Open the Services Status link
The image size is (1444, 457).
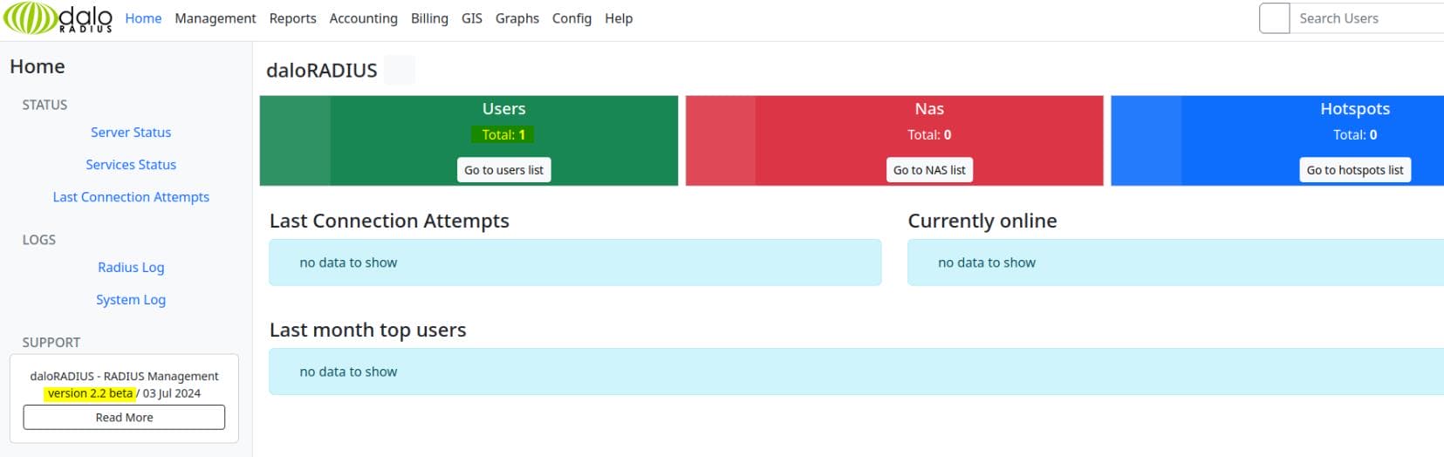click(131, 165)
